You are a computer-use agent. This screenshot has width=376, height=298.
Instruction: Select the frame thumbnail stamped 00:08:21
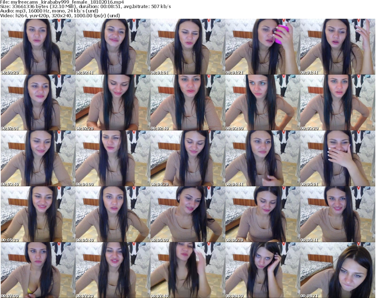pyautogui.click(x=338, y=270)
